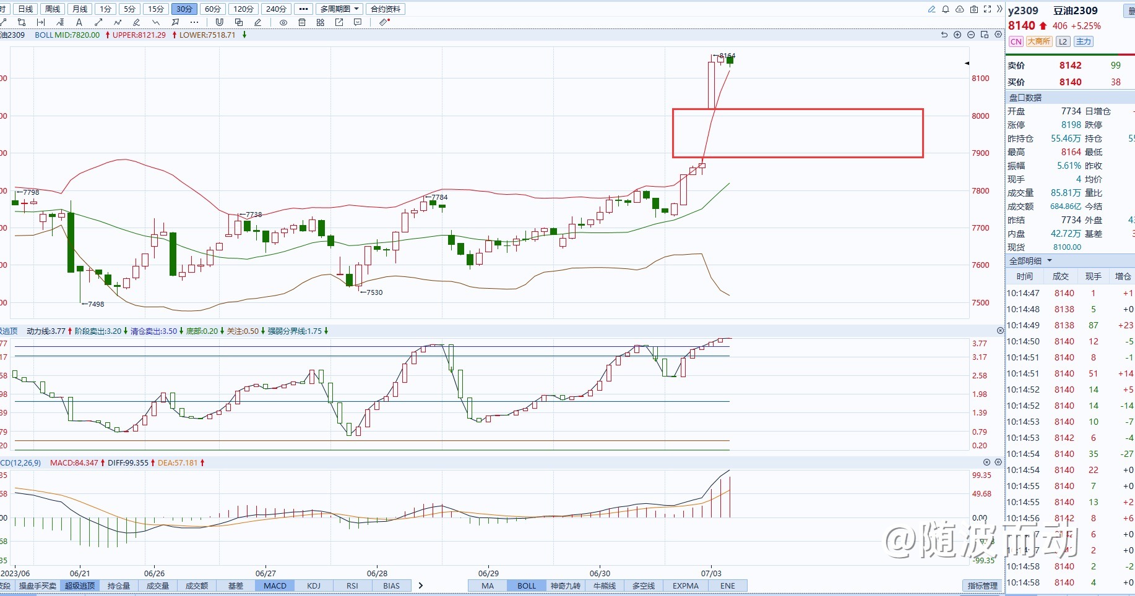Switch to 120分 period

point(243,9)
